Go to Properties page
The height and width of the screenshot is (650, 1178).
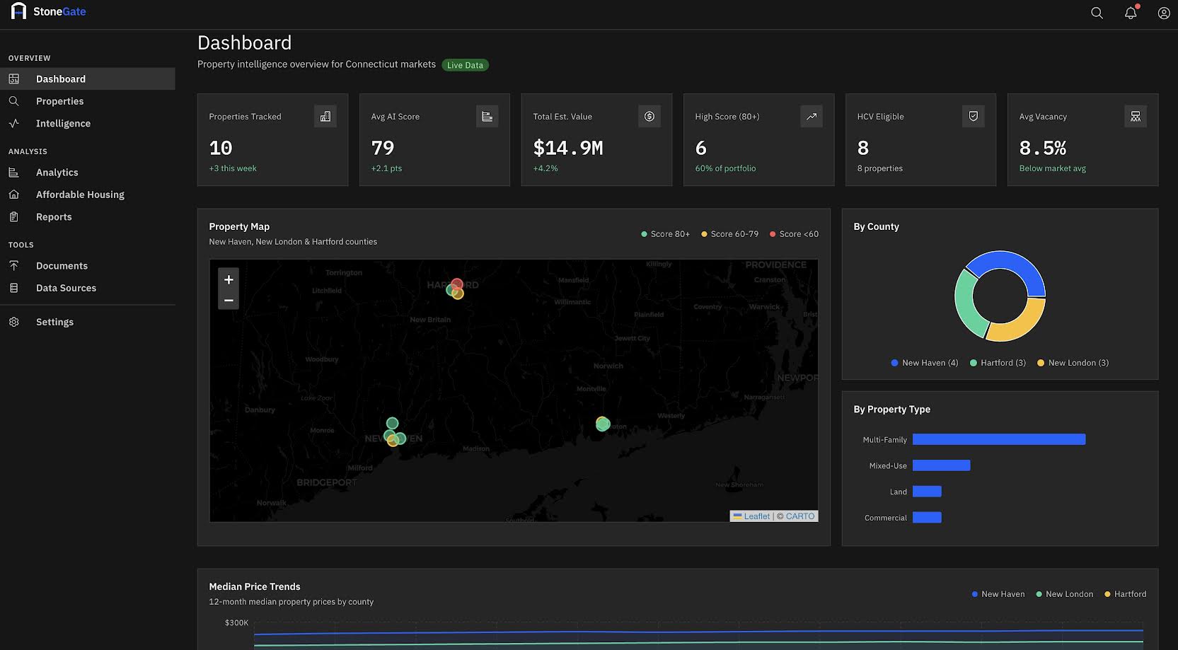click(x=88, y=101)
